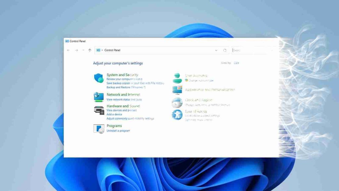Click the Appearance and Personalization monitor icon
This screenshot has height=191, width=339.
(x=177, y=90)
